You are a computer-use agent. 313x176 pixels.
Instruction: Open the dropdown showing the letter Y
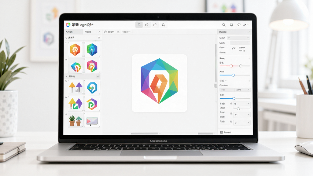point(242,122)
